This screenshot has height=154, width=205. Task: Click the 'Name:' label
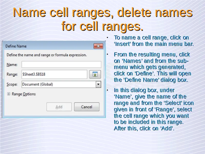pos(12,64)
